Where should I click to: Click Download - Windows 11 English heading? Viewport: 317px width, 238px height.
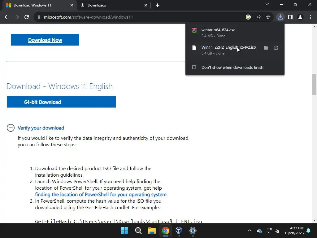[59, 86]
